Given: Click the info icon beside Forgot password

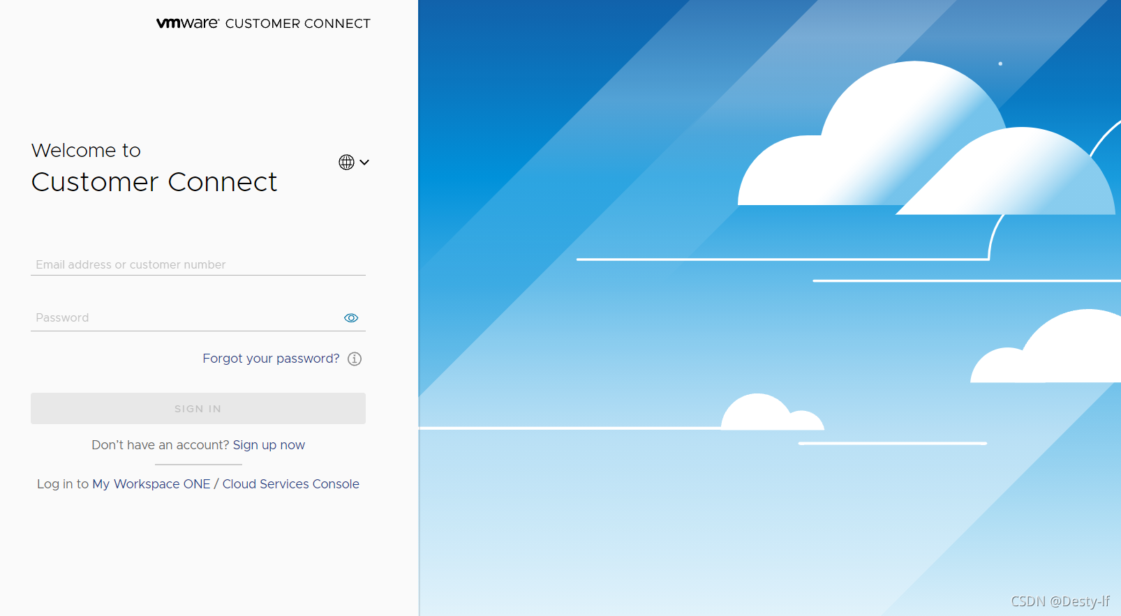Looking at the screenshot, I should click(355, 359).
